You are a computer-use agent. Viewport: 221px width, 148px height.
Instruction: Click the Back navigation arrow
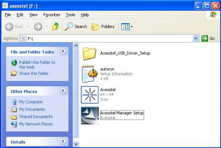(x=9, y=27)
